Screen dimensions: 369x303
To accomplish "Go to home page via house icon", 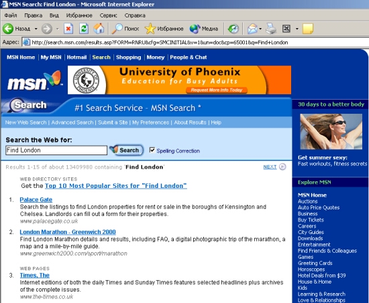I will (x=99, y=29).
